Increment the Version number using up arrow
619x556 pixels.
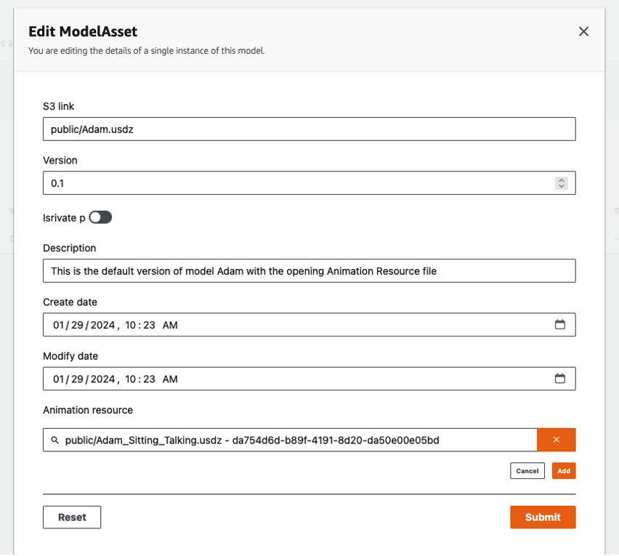tap(561, 180)
